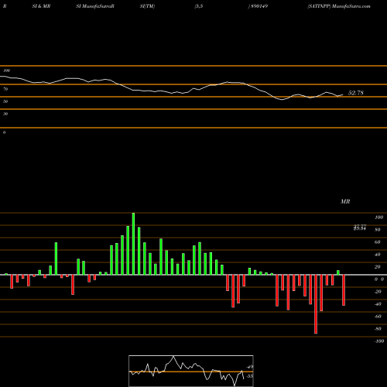Click the '(SATINPP) MunafaSutra.com' title text

point(339,6)
